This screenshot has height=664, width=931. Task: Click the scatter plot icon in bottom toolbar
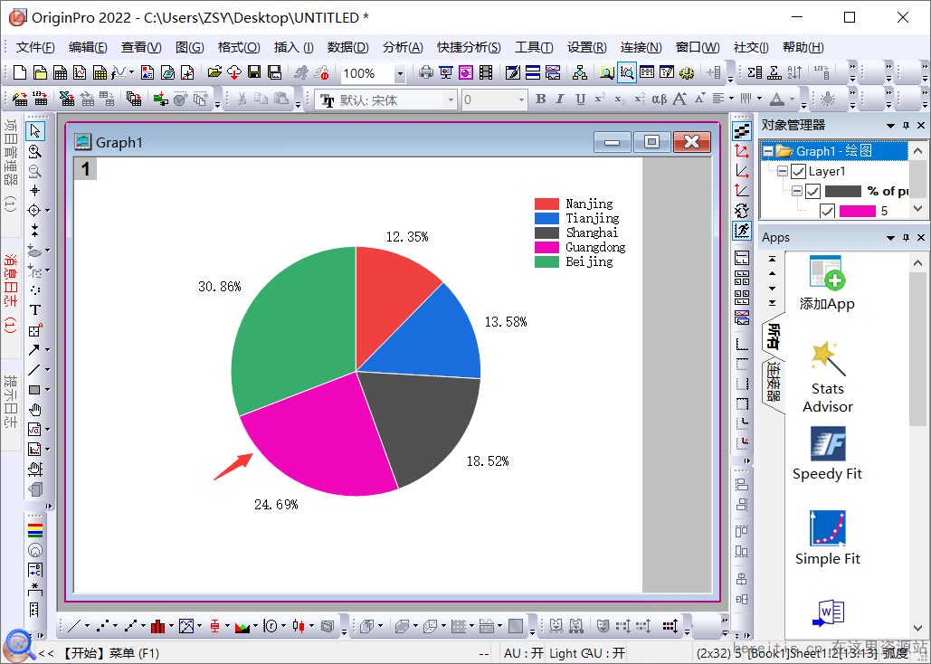pyautogui.click(x=102, y=626)
